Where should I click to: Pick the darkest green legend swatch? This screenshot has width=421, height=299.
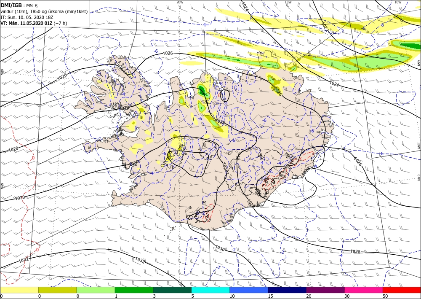click(x=172, y=290)
